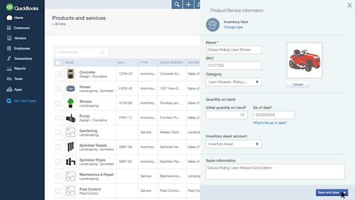Click the As of date field
This screenshot has width=355, height=200.
coord(274,115)
